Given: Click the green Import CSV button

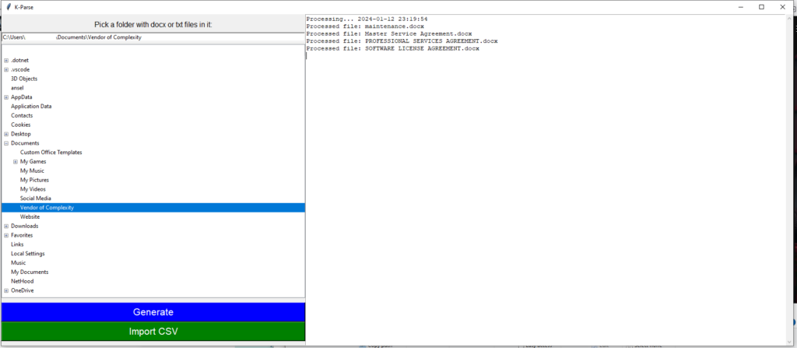Looking at the screenshot, I should point(153,332).
